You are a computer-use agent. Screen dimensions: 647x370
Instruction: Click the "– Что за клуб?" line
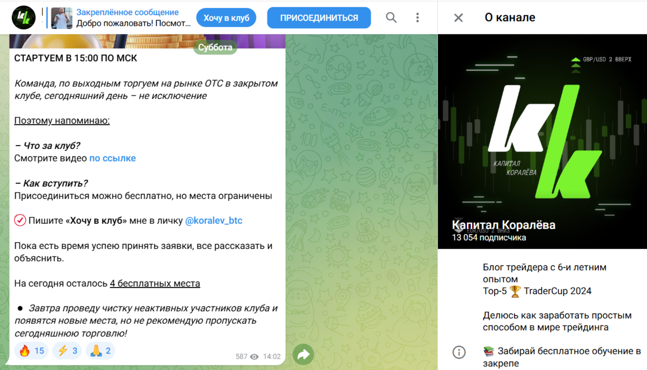(47, 146)
